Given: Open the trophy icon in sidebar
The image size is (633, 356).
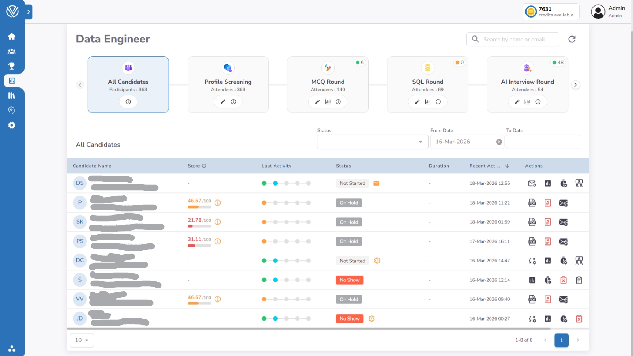Looking at the screenshot, I should (12, 66).
